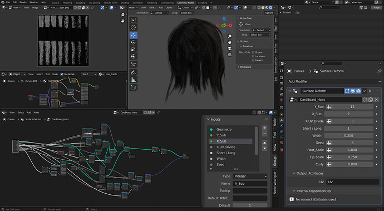The image size is (384, 211).
Task: Toggle Use Nodes checkbox in shader editor
Action: (x=62, y=74)
